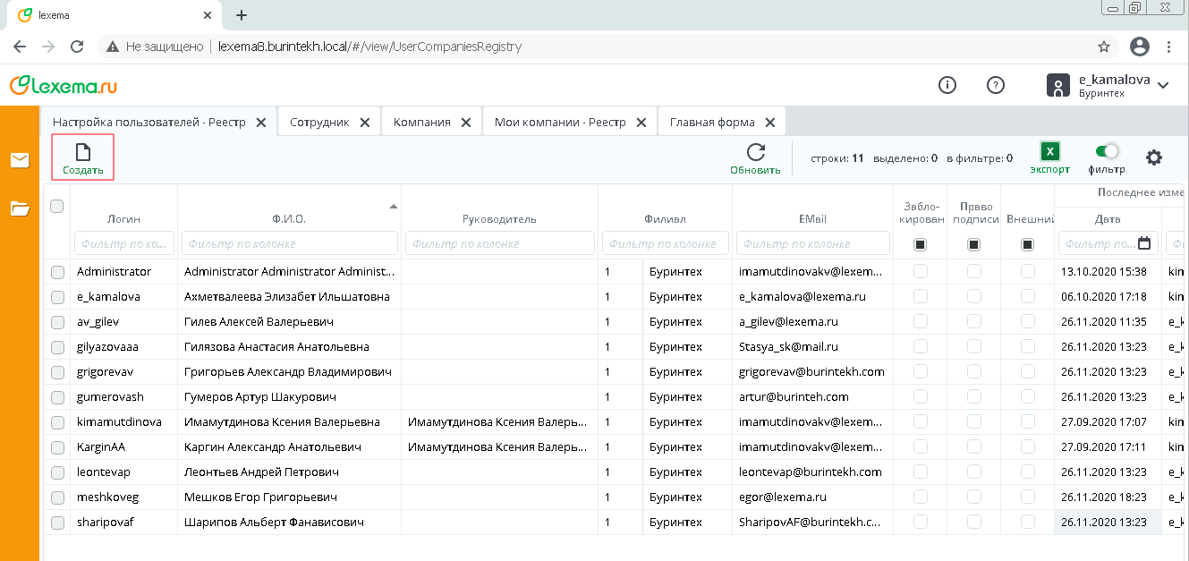
Task: Toggle the фильтр switch off
Action: coord(1107,152)
